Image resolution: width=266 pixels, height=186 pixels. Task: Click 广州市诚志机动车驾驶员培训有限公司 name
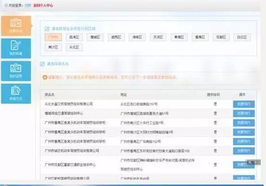point(72,151)
